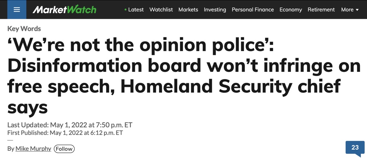Click the First Published timestamp
The height and width of the screenshot is (158, 367).
point(65,133)
